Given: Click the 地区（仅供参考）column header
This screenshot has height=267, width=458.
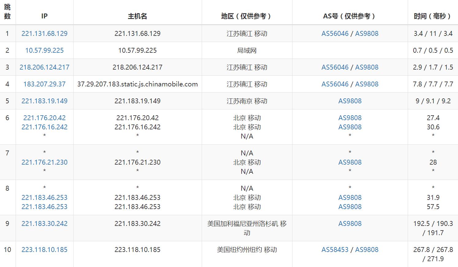Looking at the screenshot, I should [x=247, y=16].
